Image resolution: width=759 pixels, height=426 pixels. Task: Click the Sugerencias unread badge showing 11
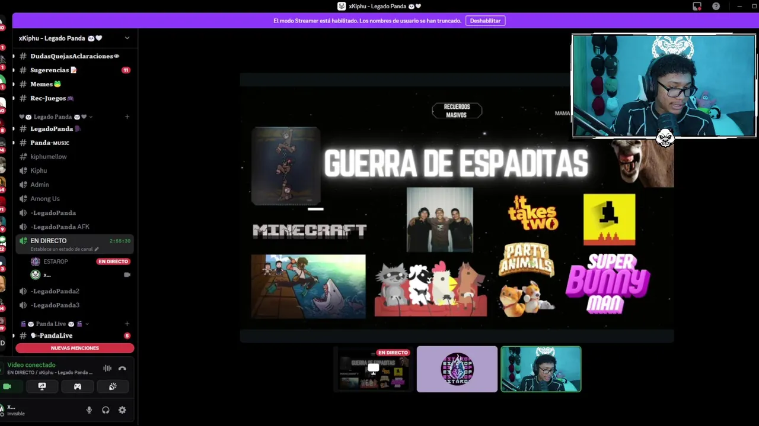126,70
